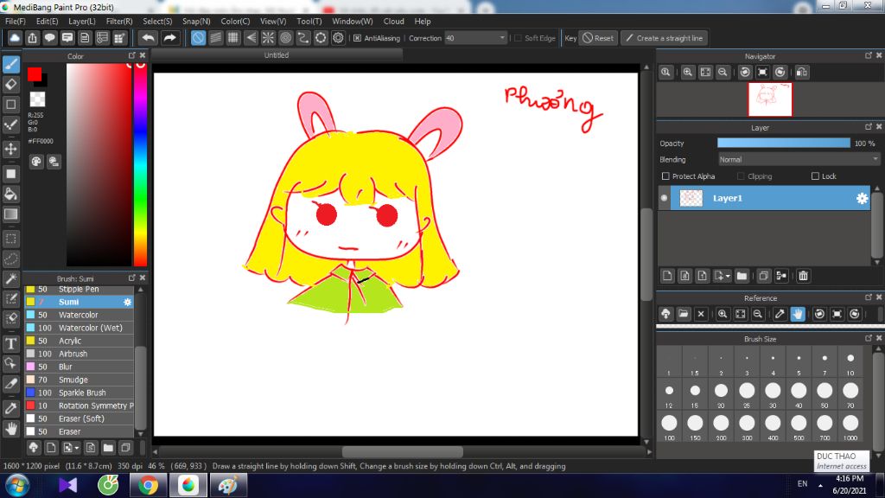The height and width of the screenshot is (498, 885).
Task: Click the Navigator preview thumbnail
Action: [x=770, y=99]
